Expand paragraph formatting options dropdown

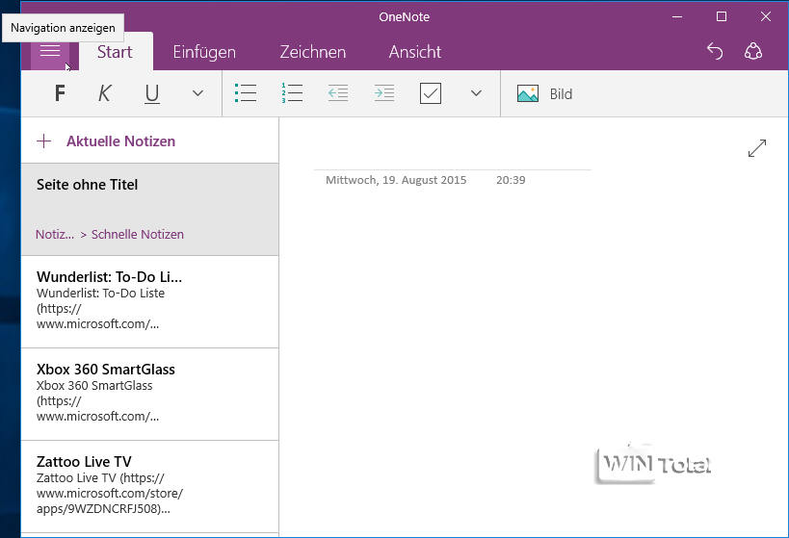tap(476, 93)
